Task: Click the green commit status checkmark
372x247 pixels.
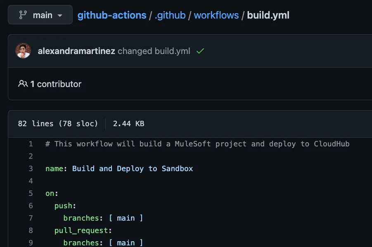Action: (x=200, y=51)
